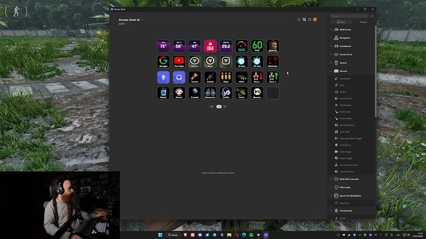Focus the actions search field

pyautogui.click(x=349, y=16)
